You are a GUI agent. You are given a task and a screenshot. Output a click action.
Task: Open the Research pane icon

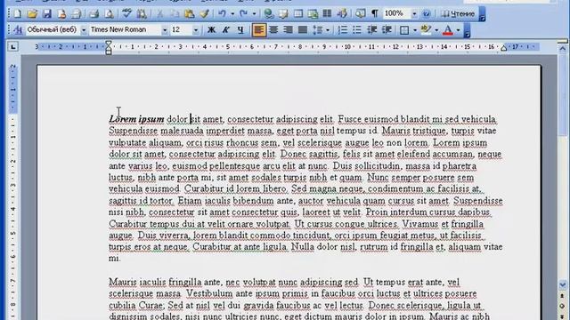pos(142,14)
